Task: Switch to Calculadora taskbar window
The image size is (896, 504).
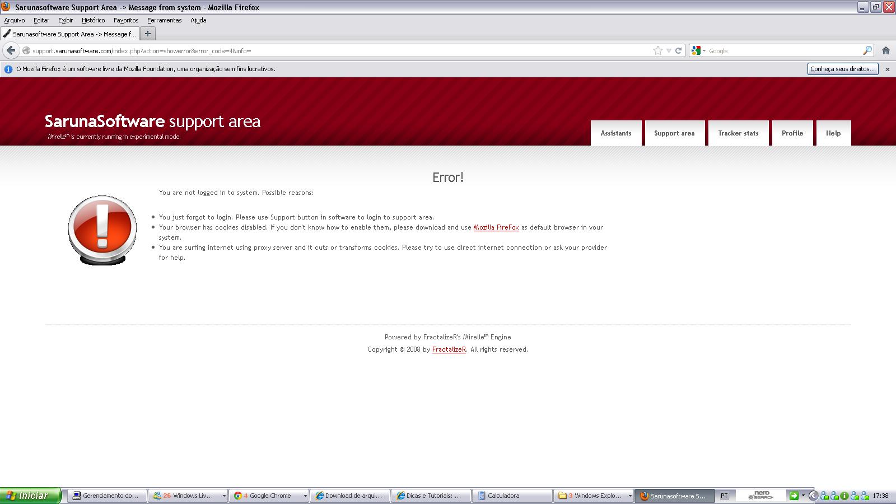Action: coord(512,496)
